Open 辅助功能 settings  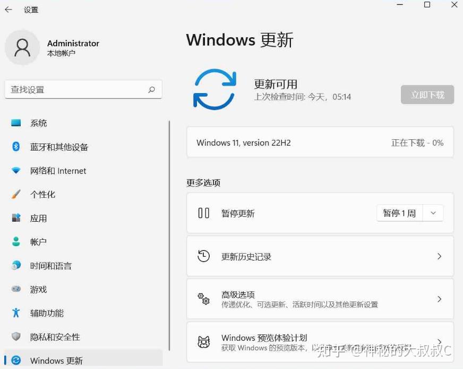[x=46, y=313]
